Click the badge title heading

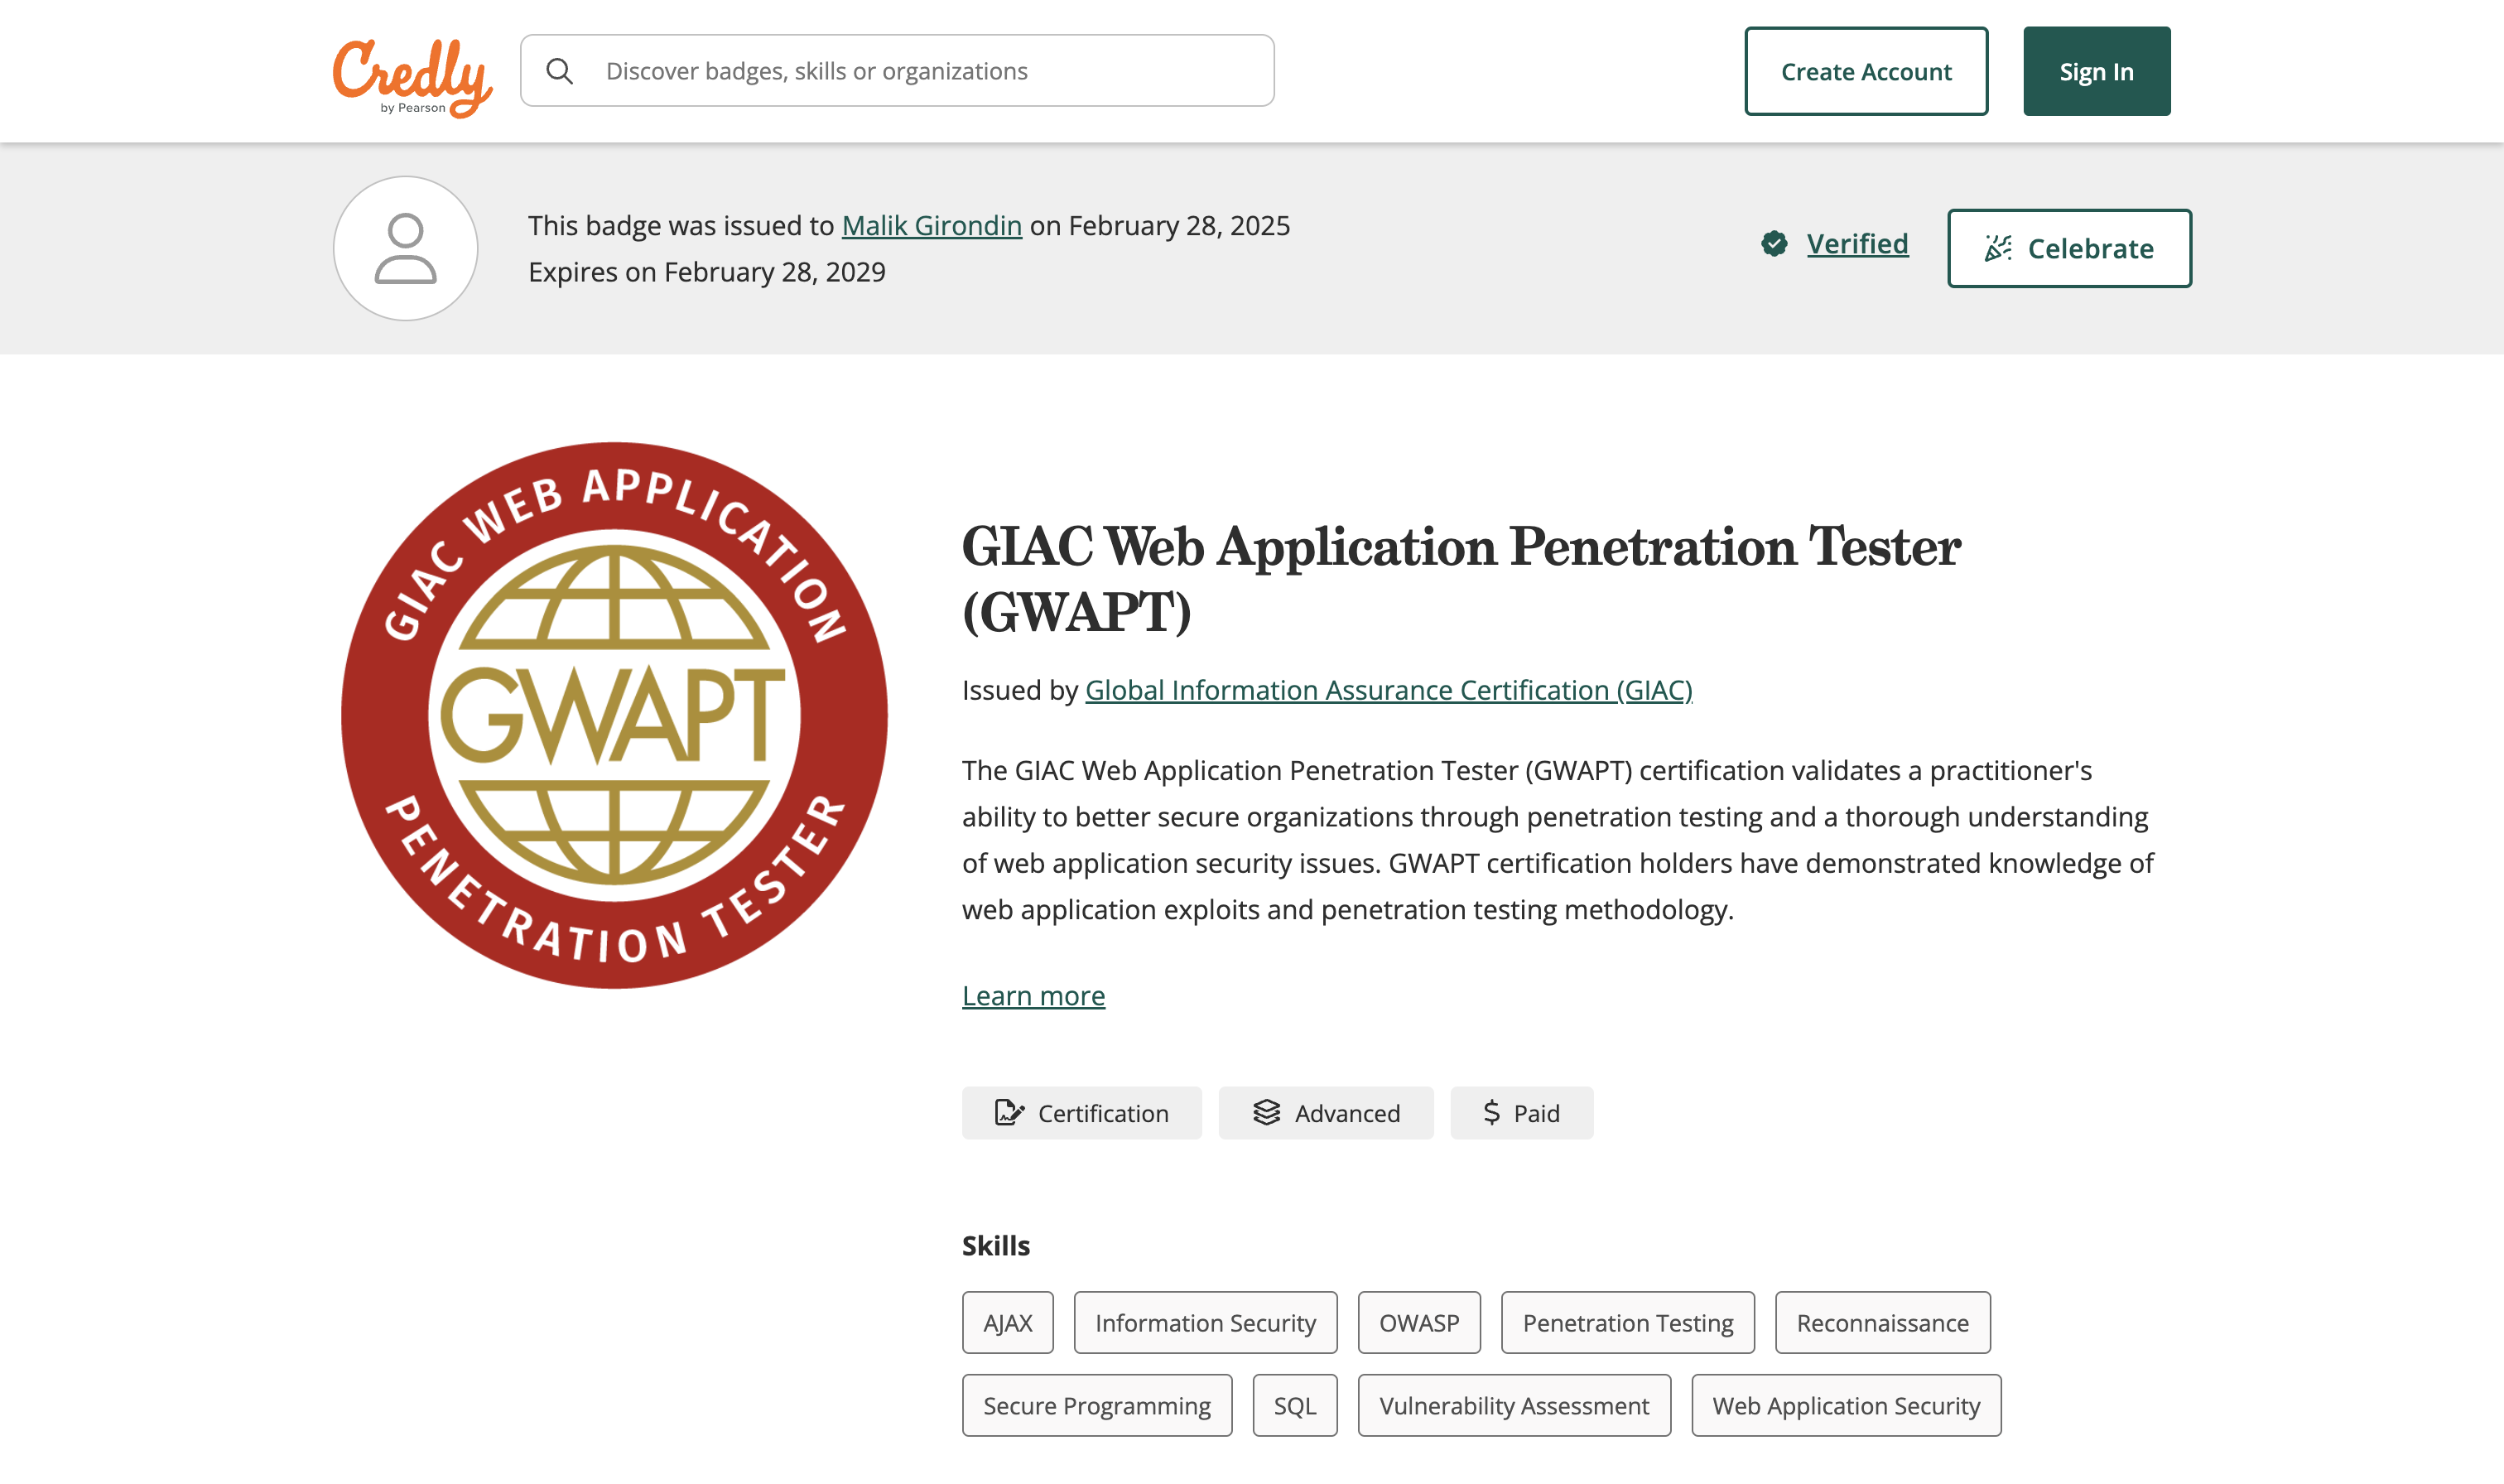pos(1461,578)
